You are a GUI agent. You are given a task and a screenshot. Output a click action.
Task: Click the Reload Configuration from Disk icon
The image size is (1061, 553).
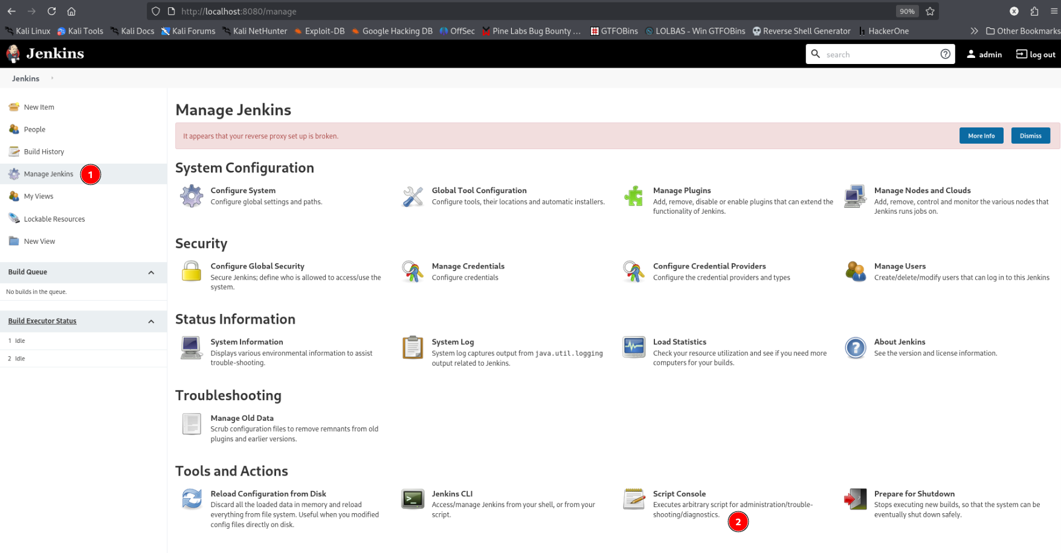[192, 499]
